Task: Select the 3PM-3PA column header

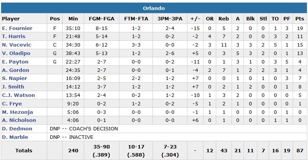Action: click(169, 19)
